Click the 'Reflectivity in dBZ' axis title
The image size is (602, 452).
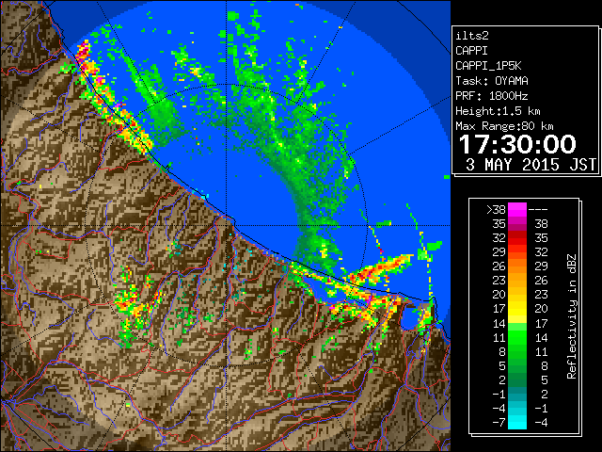572,316
